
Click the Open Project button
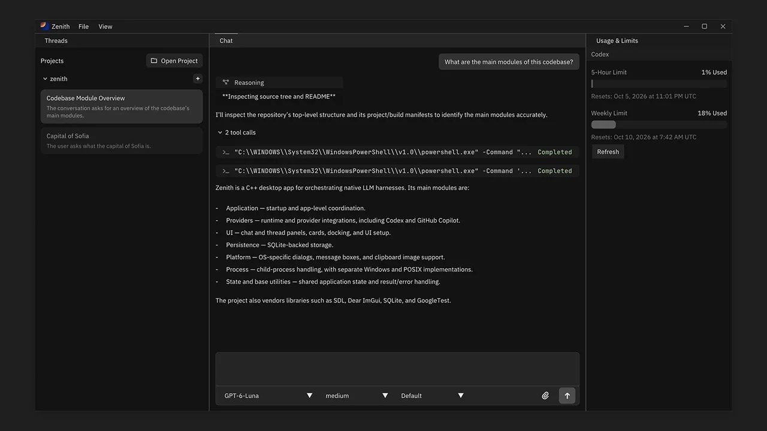174,60
